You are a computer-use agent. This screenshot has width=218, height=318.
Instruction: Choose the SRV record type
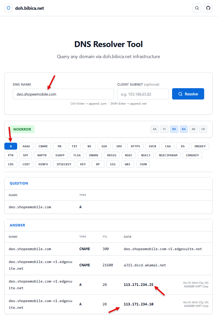tap(119, 146)
